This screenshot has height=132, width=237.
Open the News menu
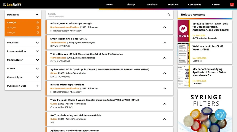tap(109, 4)
